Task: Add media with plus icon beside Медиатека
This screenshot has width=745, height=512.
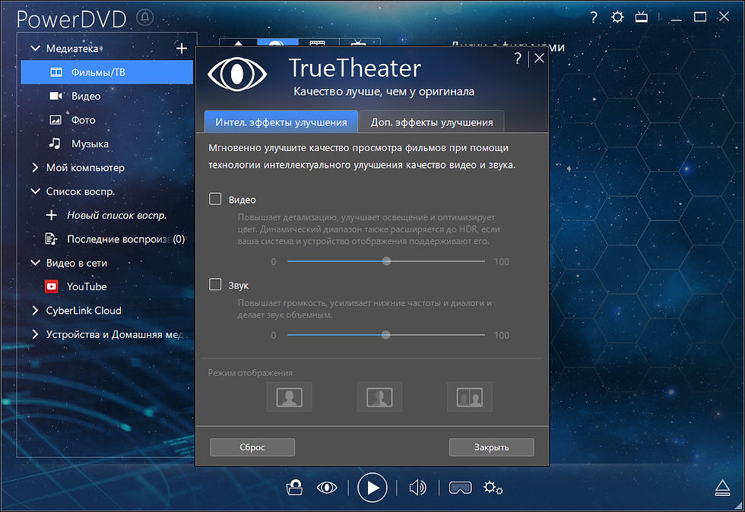Action: 182,48
